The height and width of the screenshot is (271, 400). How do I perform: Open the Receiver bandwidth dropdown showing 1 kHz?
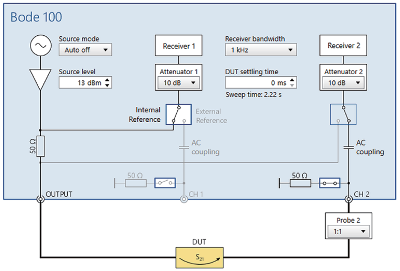click(261, 50)
